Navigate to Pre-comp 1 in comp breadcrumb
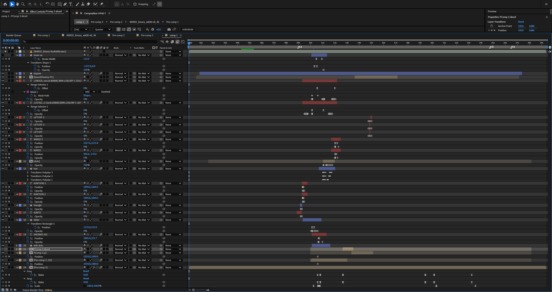The width and height of the screenshot is (552, 292). coord(172,22)
